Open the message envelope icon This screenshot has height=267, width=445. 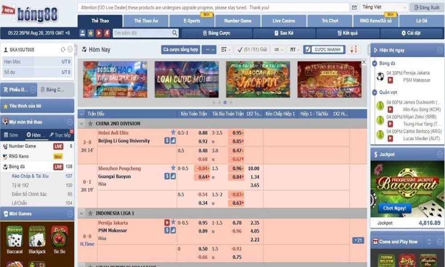tap(354, 8)
